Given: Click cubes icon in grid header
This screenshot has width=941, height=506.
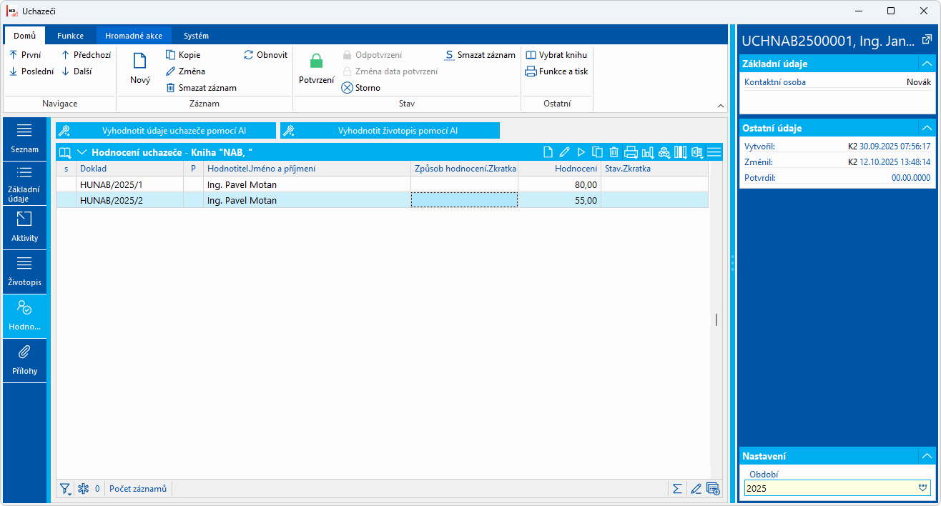Looking at the screenshot, I should pyautogui.click(x=664, y=152).
